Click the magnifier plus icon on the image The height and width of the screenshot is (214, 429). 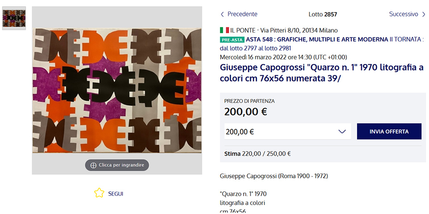click(x=93, y=165)
